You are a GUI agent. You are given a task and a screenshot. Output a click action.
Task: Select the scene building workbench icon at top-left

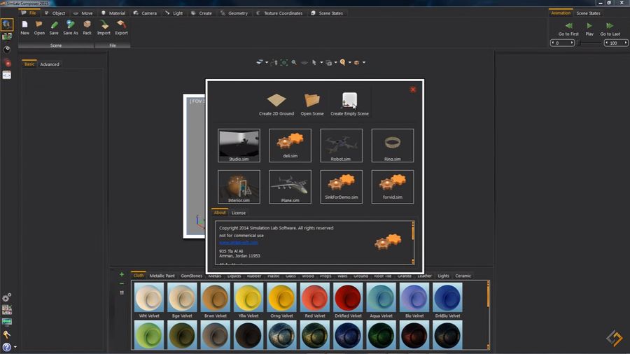tap(6, 24)
